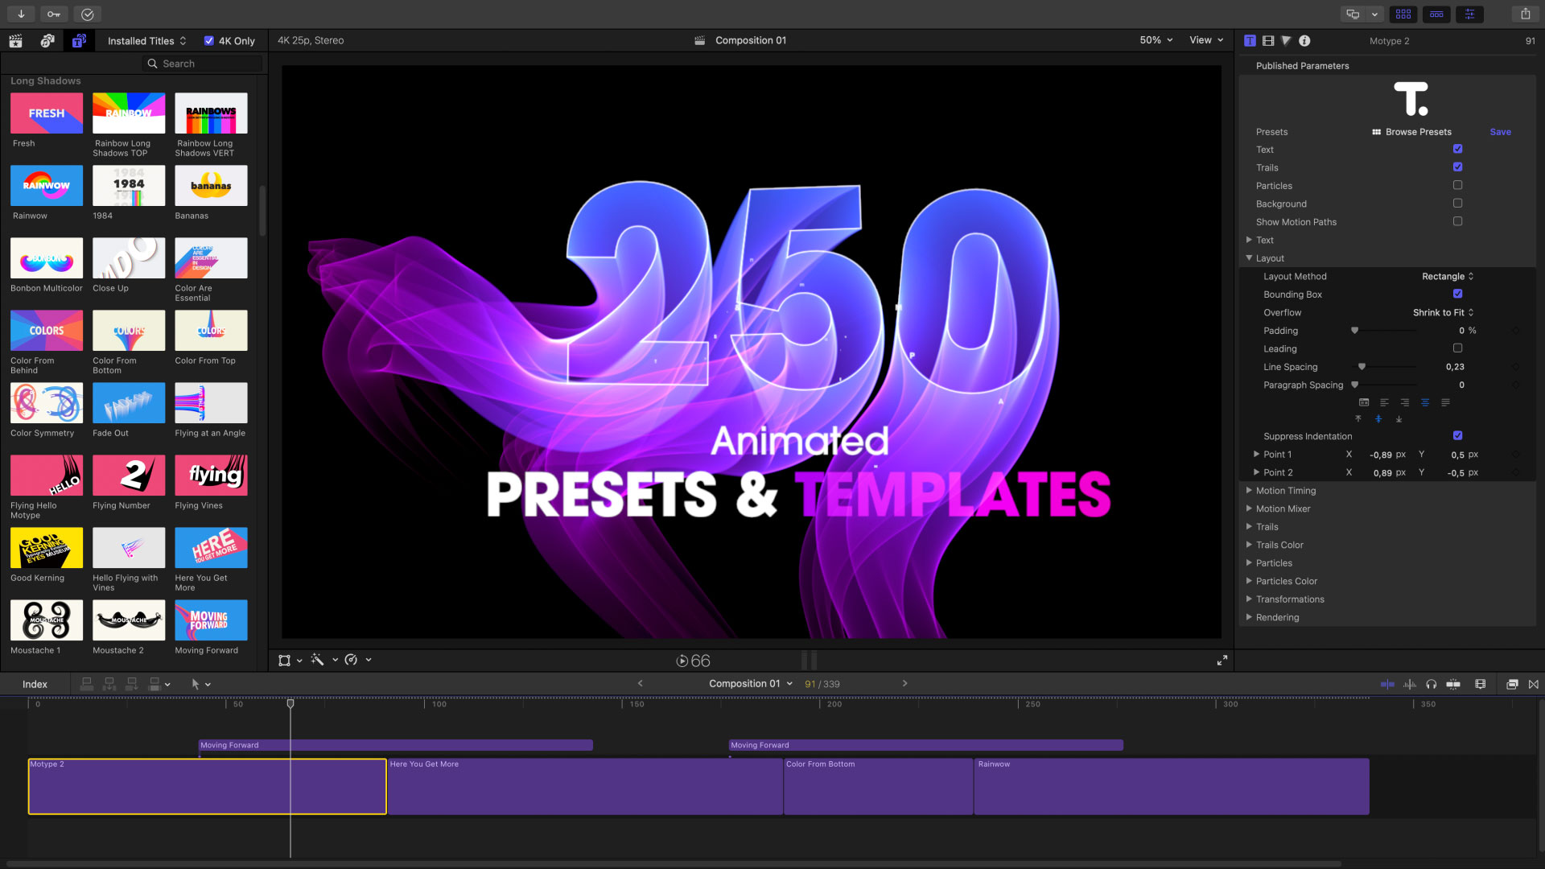The height and width of the screenshot is (869, 1545).
Task: Click the Save presets link
Action: [1500, 132]
